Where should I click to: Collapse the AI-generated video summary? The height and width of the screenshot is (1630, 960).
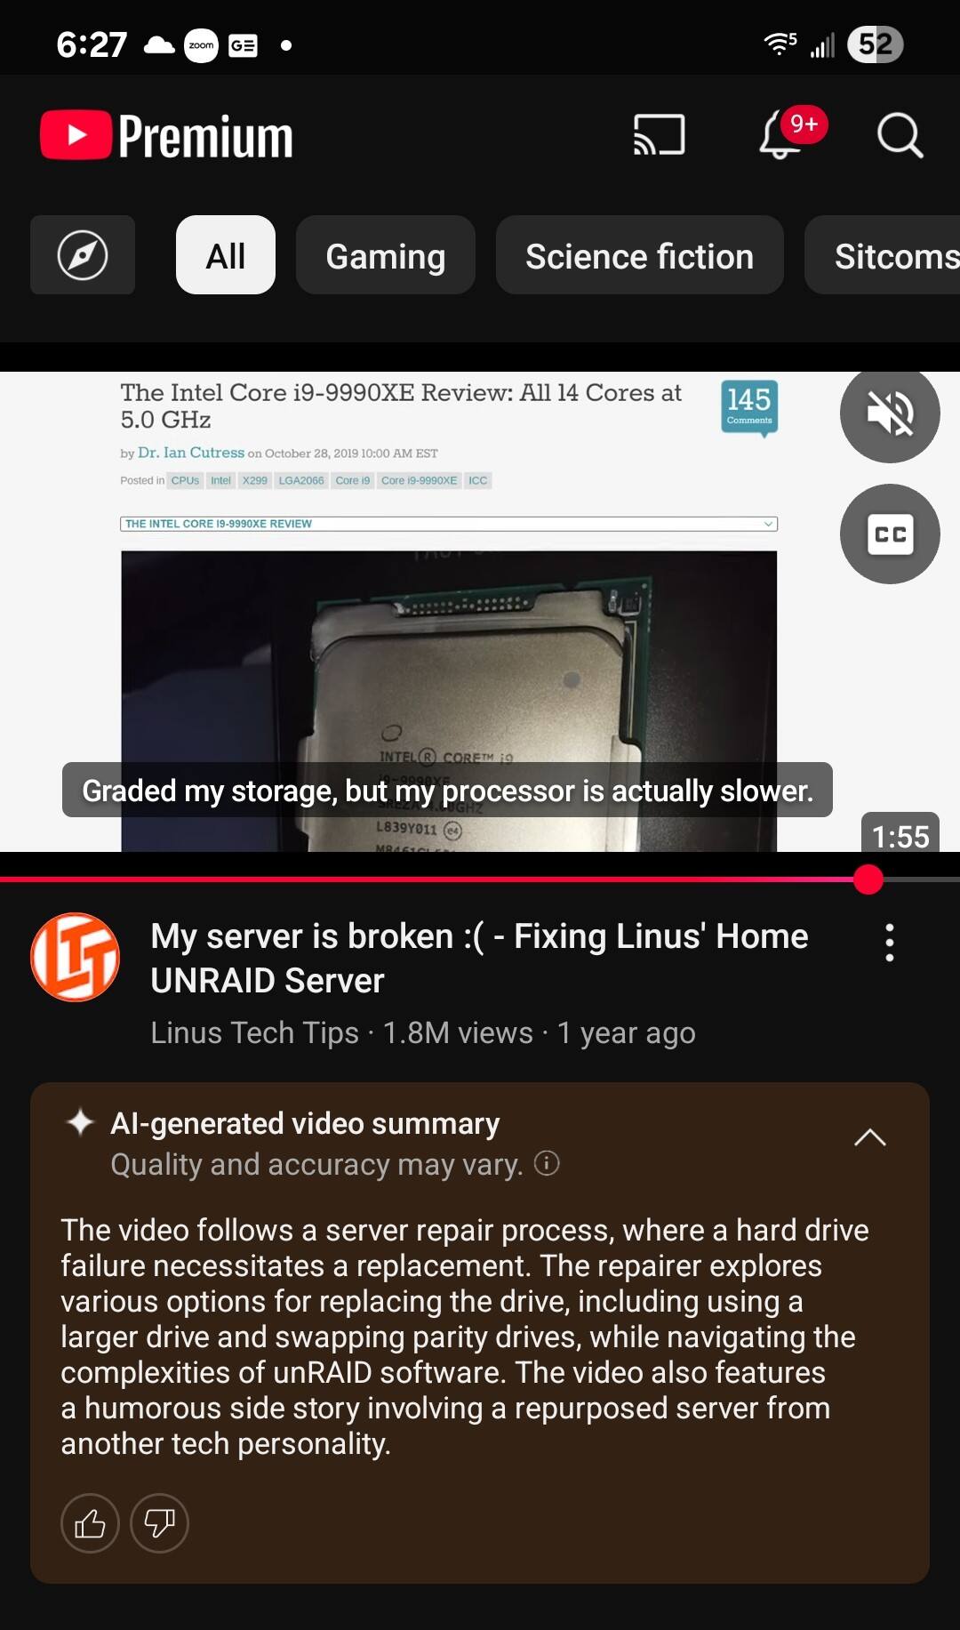point(870,1137)
